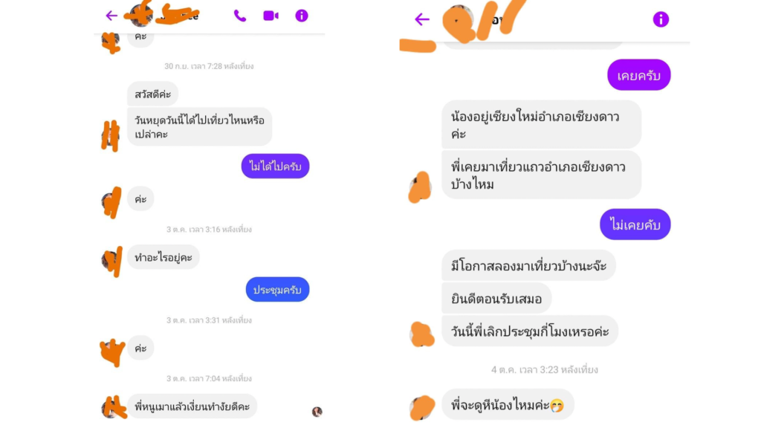The width and height of the screenshot is (761, 428).
Task: Select the 'ประชุมครับ' blue message bubble
Action: pos(278,290)
